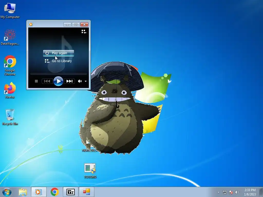The width and height of the screenshot is (263, 197).
Task: Select the TOTORO desktop file icon
Action: coord(90,171)
